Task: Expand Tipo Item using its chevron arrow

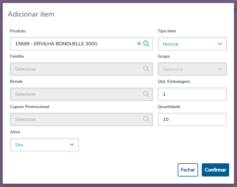Action: click(x=220, y=44)
